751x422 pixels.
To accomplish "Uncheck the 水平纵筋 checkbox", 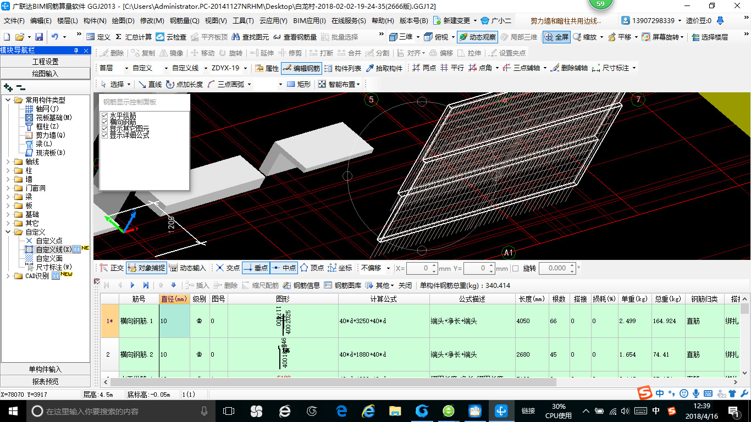I will 105,115.
